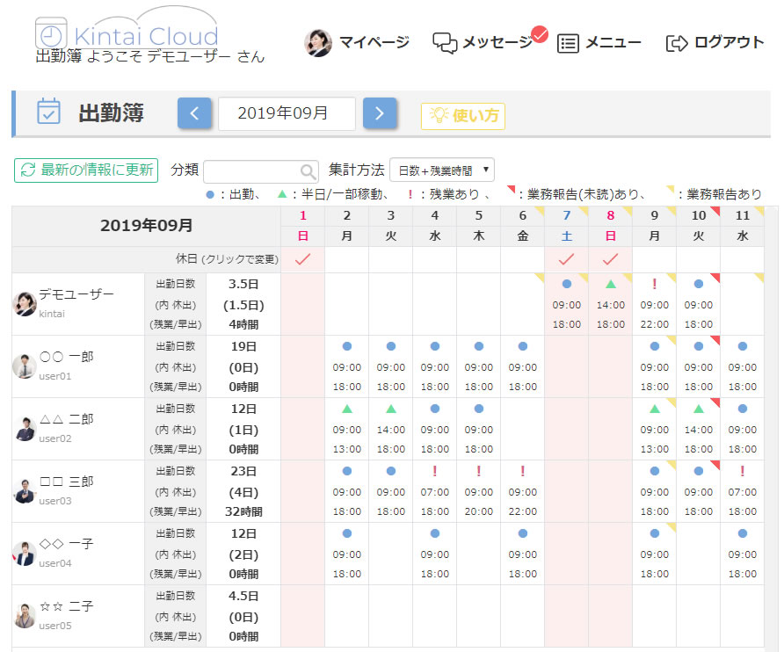
Task: Open the 集計方法 dropdown
Action: [441, 170]
